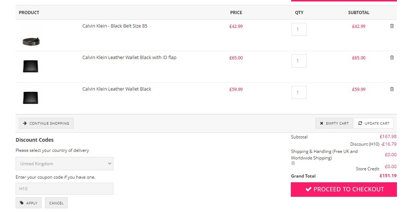This screenshot has height=212, width=406.
Task: Expand the country of delivery dropdown
Action: pyautogui.click(x=64, y=163)
